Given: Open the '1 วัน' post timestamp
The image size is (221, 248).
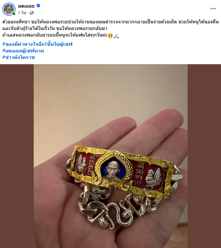Looking at the screenshot, I should (x=22, y=13).
